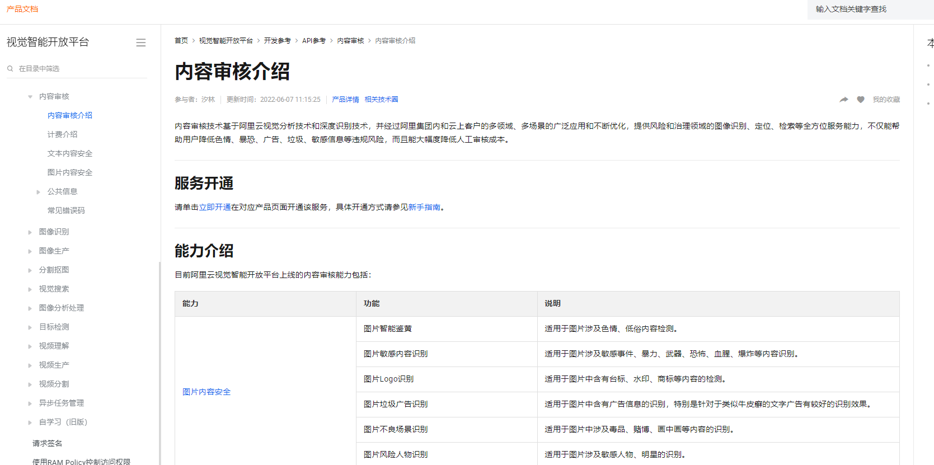The height and width of the screenshot is (465, 934).
Task: Go to API参考 breadcrumb
Action: pos(314,41)
